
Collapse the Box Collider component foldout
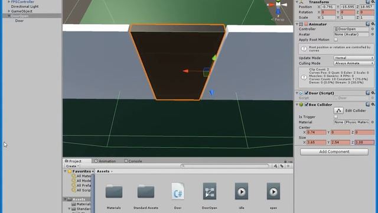[297, 105]
